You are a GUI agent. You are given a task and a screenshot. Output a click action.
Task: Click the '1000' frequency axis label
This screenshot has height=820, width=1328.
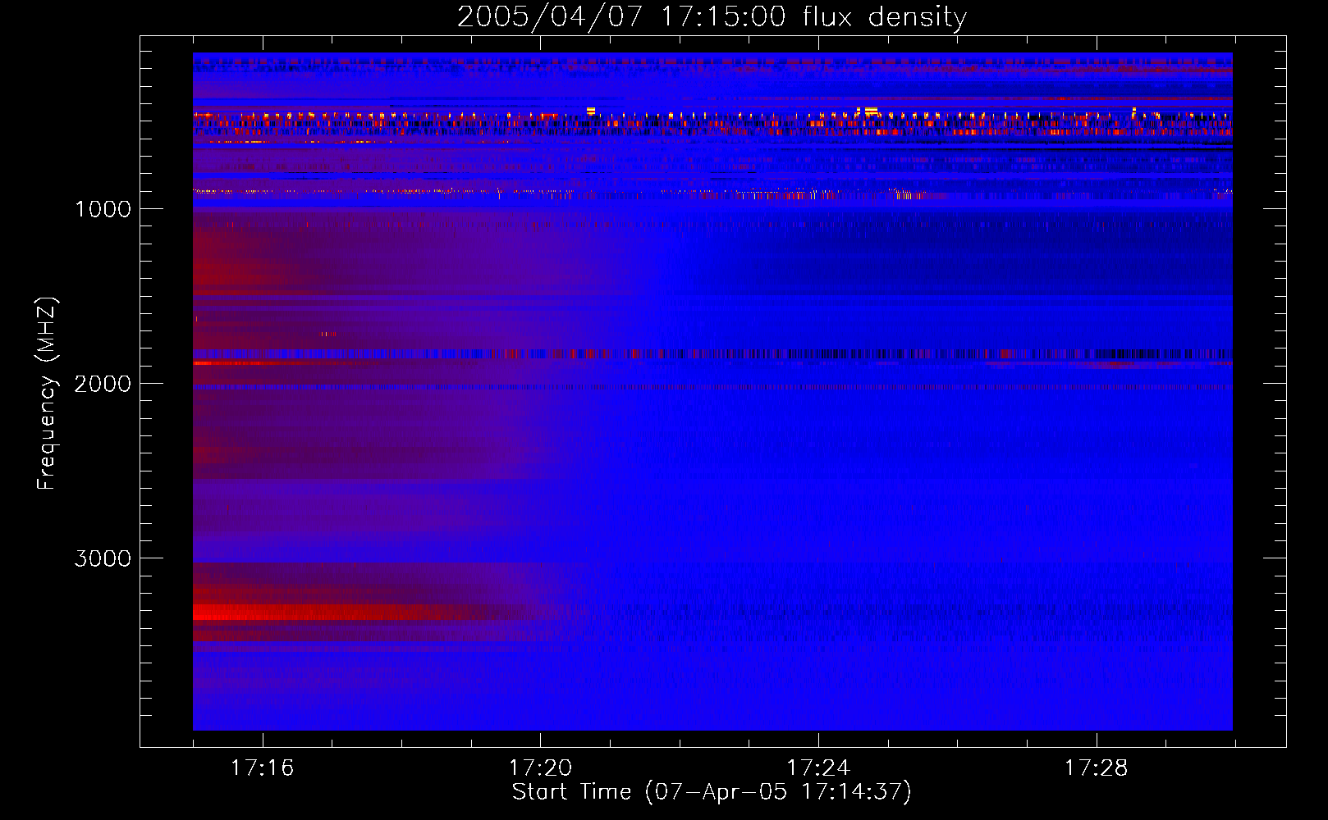tap(103, 209)
